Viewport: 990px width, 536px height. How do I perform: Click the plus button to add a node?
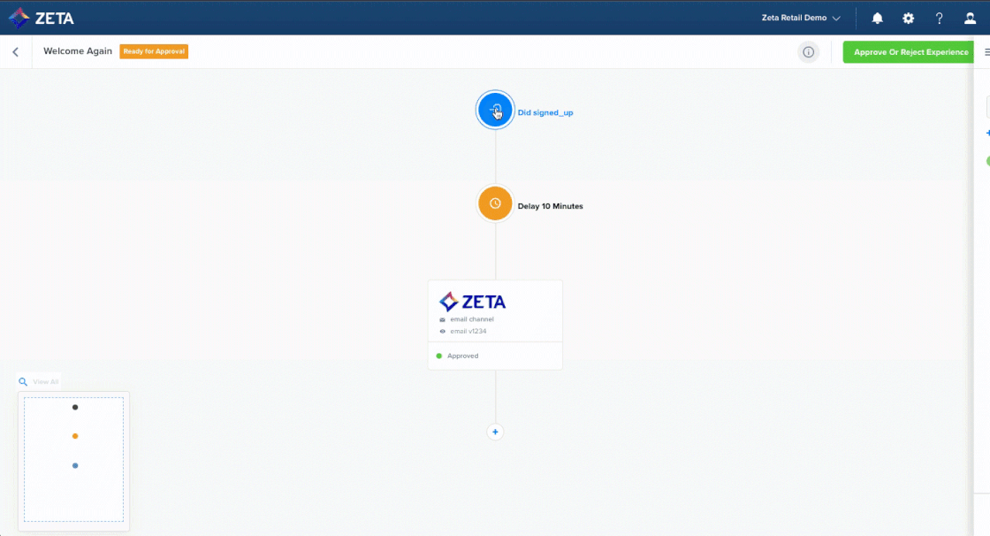[495, 432]
